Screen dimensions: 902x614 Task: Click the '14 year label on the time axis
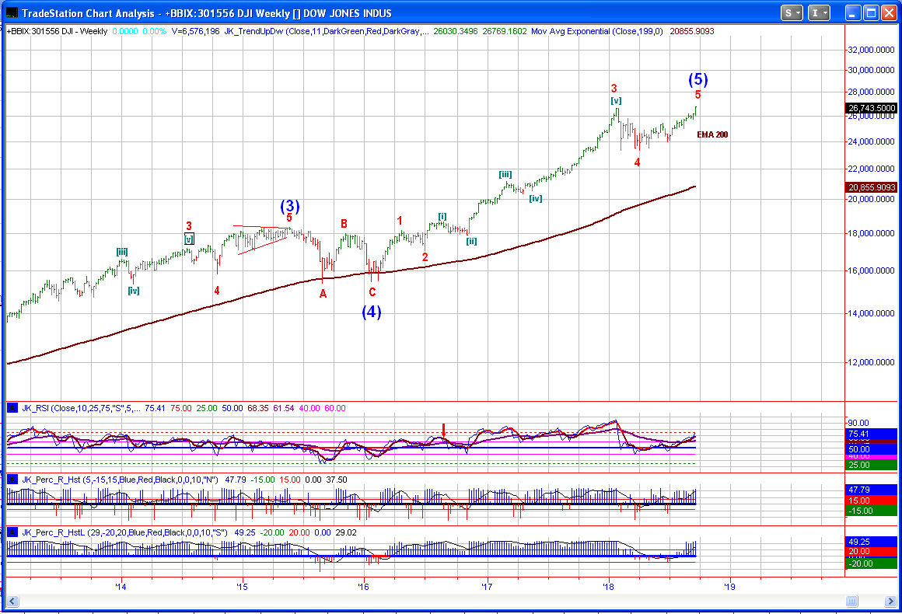click(121, 587)
